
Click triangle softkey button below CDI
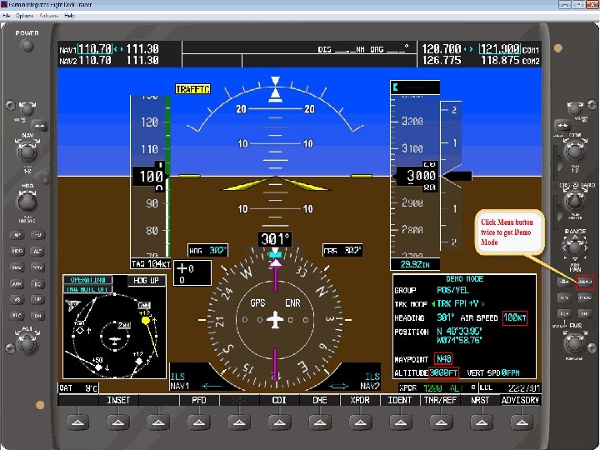click(x=279, y=422)
